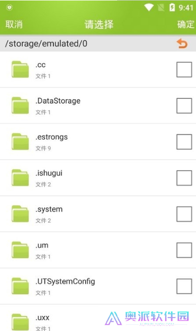Tap 取消 to cancel selection
The width and height of the screenshot is (196, 331).
pyautogui.click(x=14, y=24)
